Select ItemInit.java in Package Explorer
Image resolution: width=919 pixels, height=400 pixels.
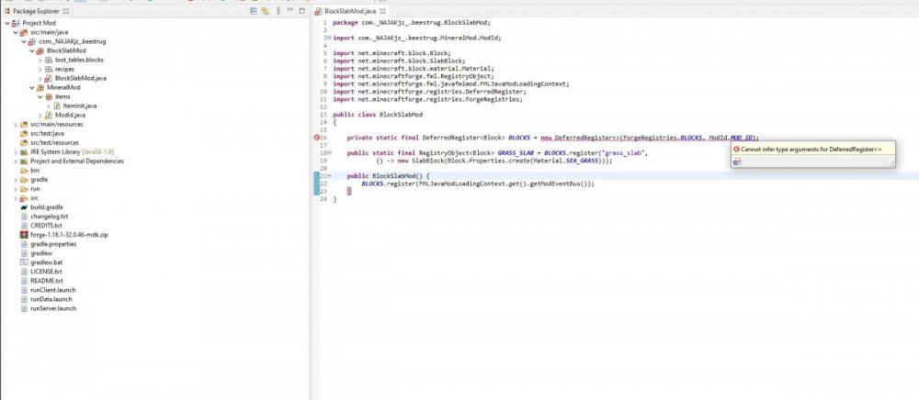[x=80, y=106]
